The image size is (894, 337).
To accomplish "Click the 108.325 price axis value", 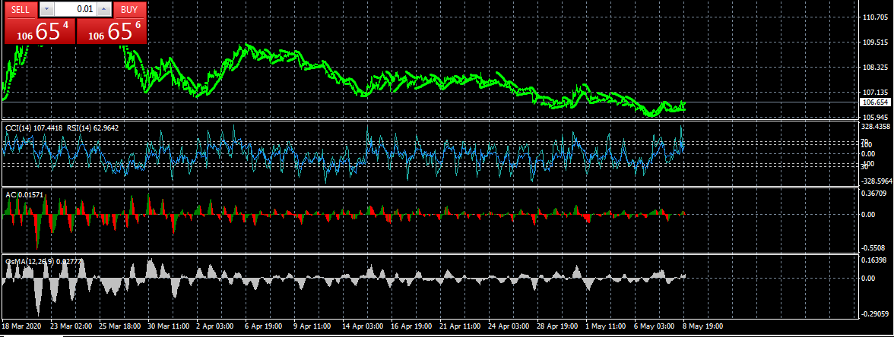I will [875, 68].
